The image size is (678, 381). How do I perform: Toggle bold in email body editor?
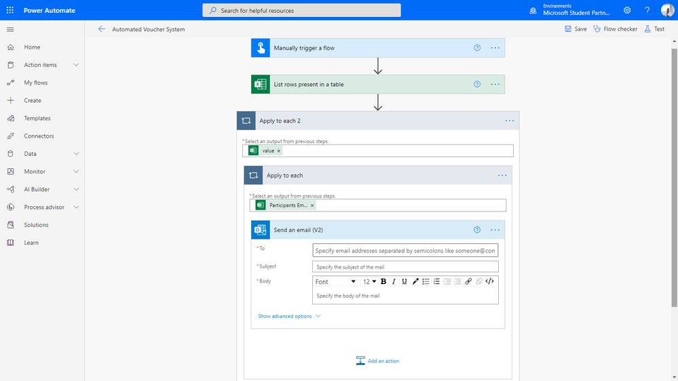coord(383,281)
